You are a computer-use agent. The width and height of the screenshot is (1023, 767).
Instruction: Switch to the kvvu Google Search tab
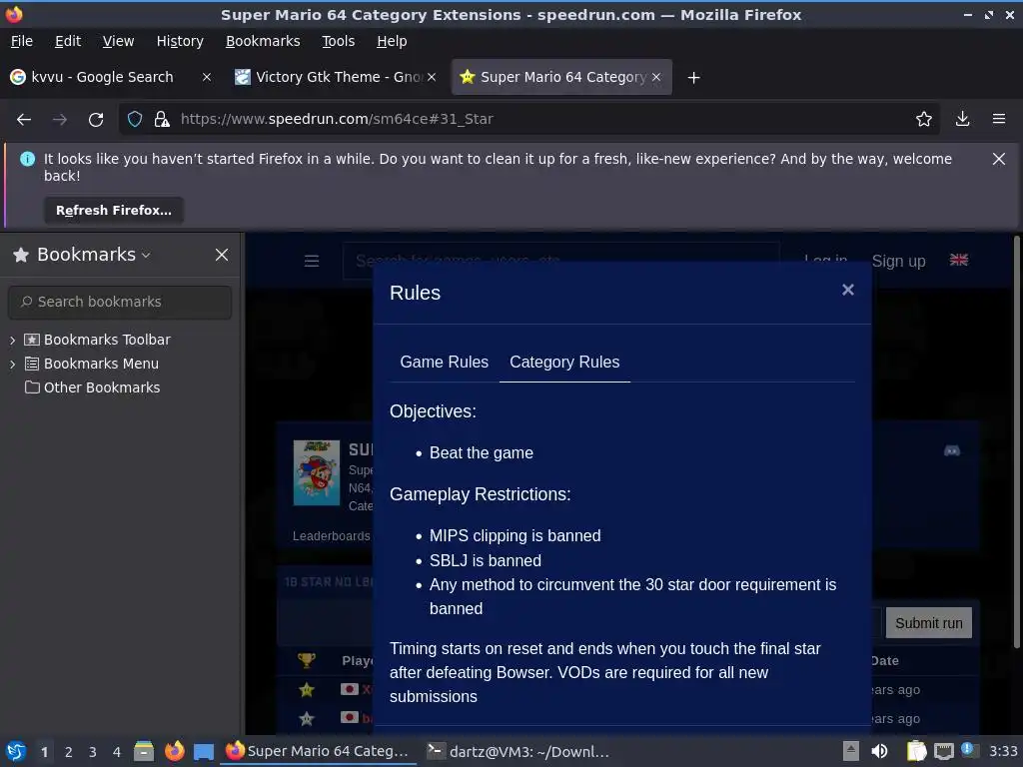103,77
